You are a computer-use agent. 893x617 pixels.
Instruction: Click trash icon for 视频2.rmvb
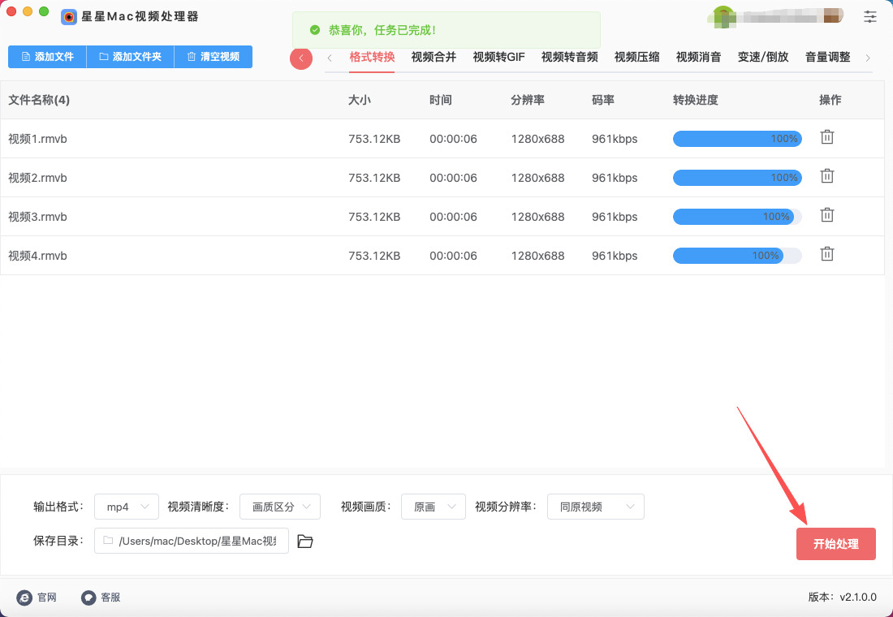pyautogui.click(x=826, y=176)
